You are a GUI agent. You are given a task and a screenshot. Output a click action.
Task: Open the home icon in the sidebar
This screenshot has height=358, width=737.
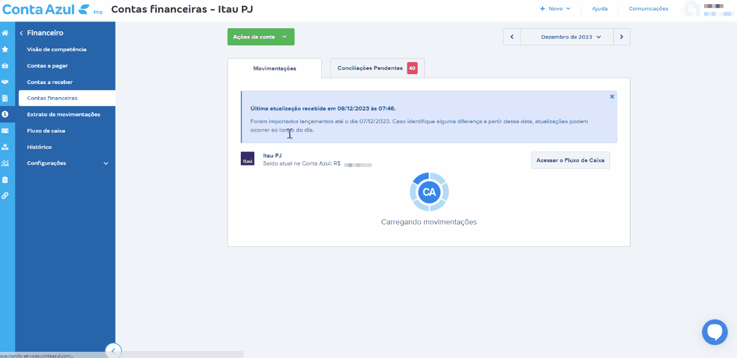(5, 33)
